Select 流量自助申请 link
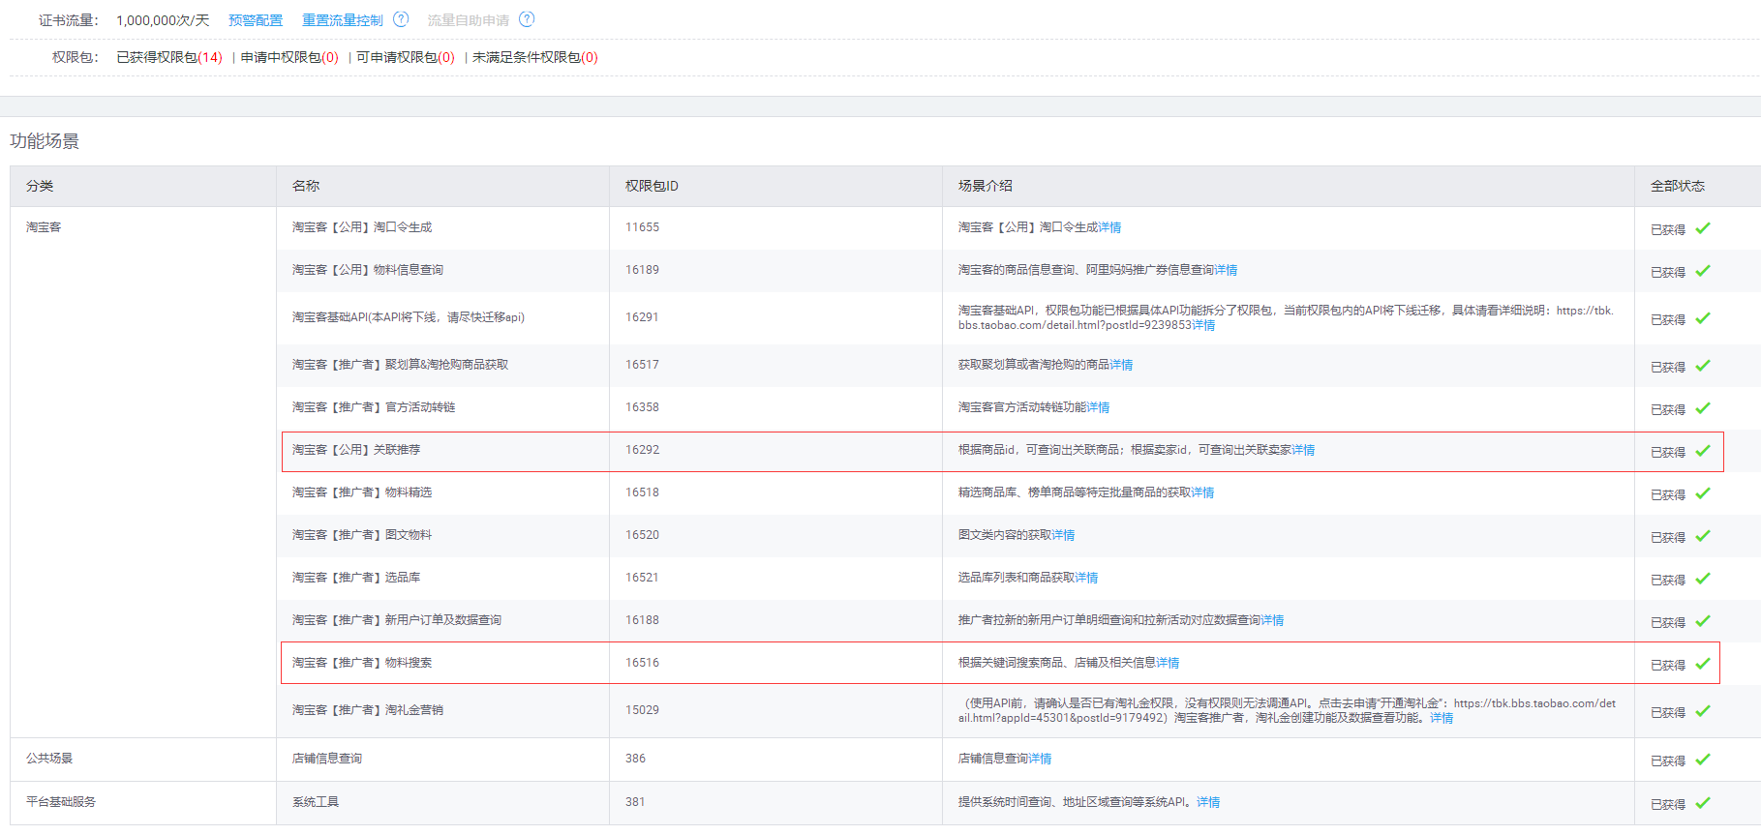 [x=468, y=20]
